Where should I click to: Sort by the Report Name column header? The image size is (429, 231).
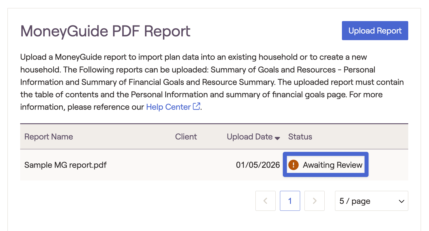49,137
